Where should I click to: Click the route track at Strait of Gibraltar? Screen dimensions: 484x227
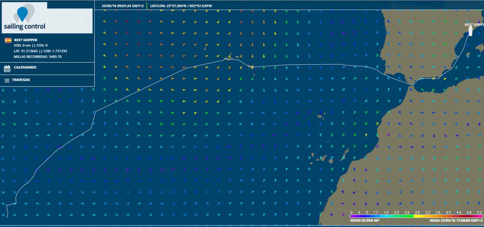(x=411, y=84)
